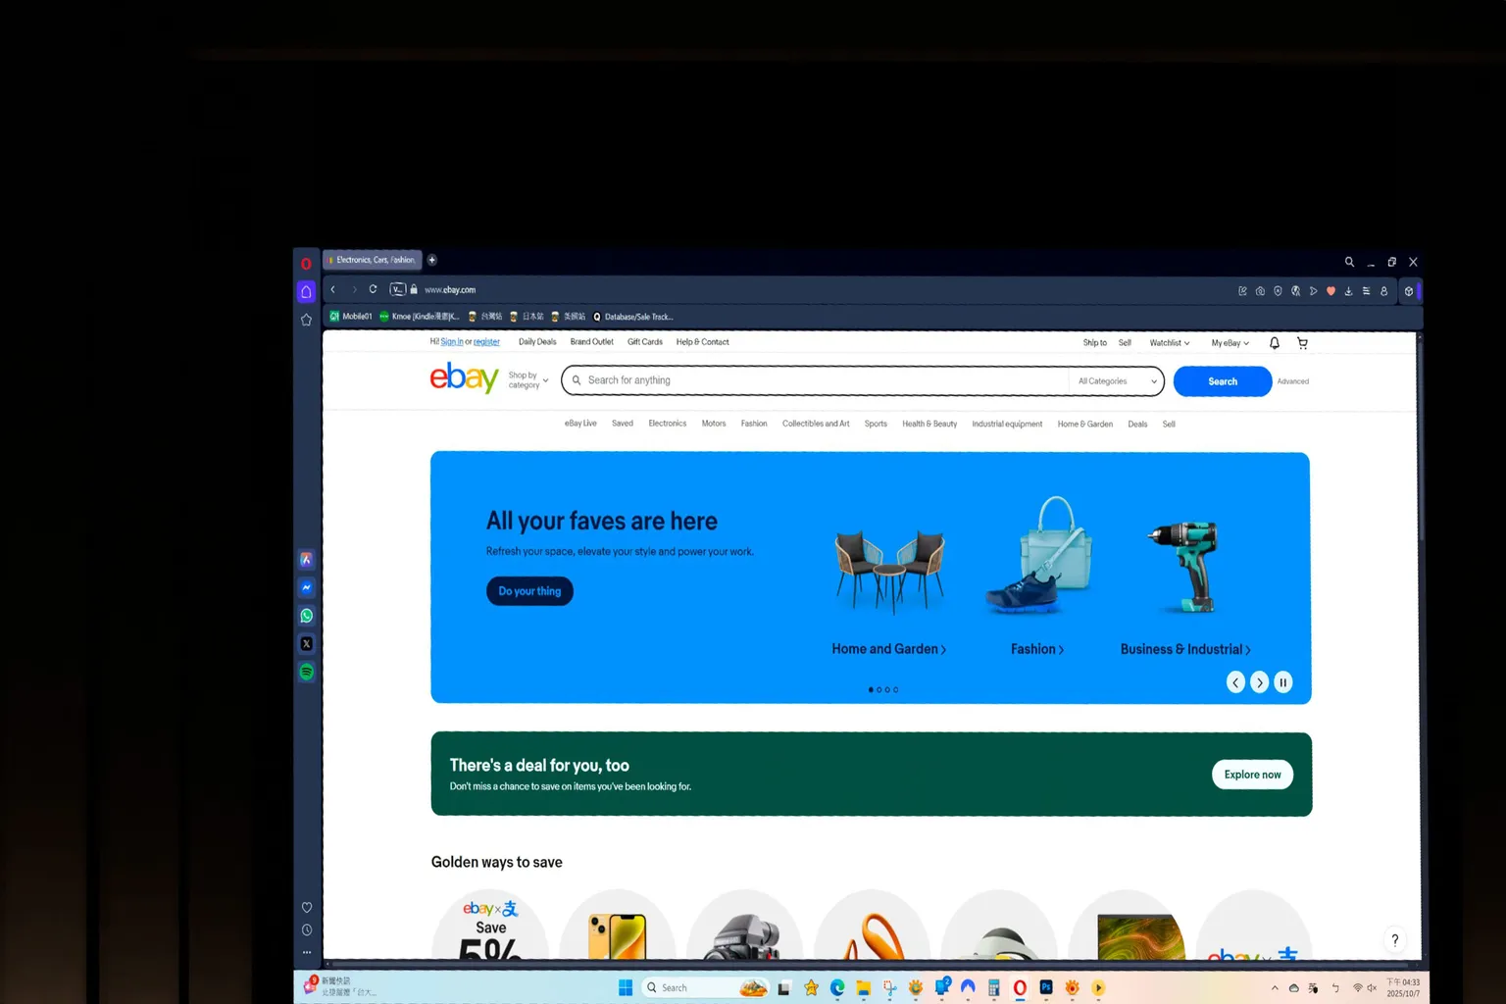Click the Sign in link
This screenshot has height=1004, width=1506.
click(x=452, y=342)
